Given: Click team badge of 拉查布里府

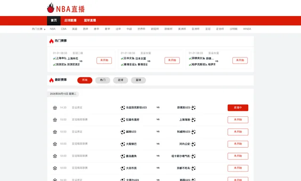Looking at the screenshot, I should [123, 120].
